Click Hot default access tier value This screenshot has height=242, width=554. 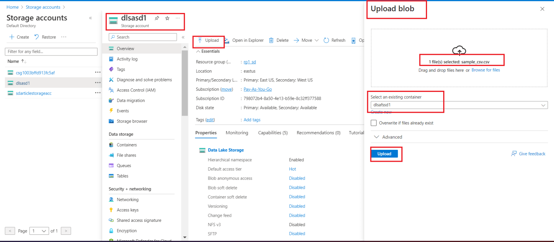tap(293, 169)
